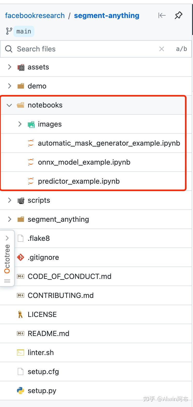Open the segment-anything repository link
The image size is (193, 407).
(107, 15)
